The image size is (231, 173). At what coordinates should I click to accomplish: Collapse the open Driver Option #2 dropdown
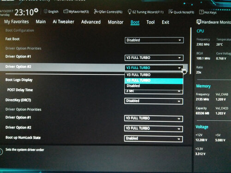pos(154,68)
